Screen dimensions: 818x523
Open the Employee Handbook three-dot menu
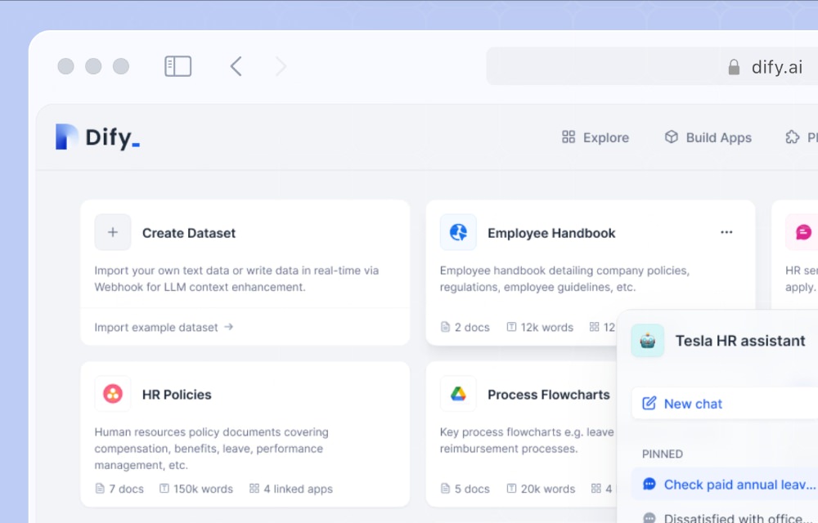[726, 232]
